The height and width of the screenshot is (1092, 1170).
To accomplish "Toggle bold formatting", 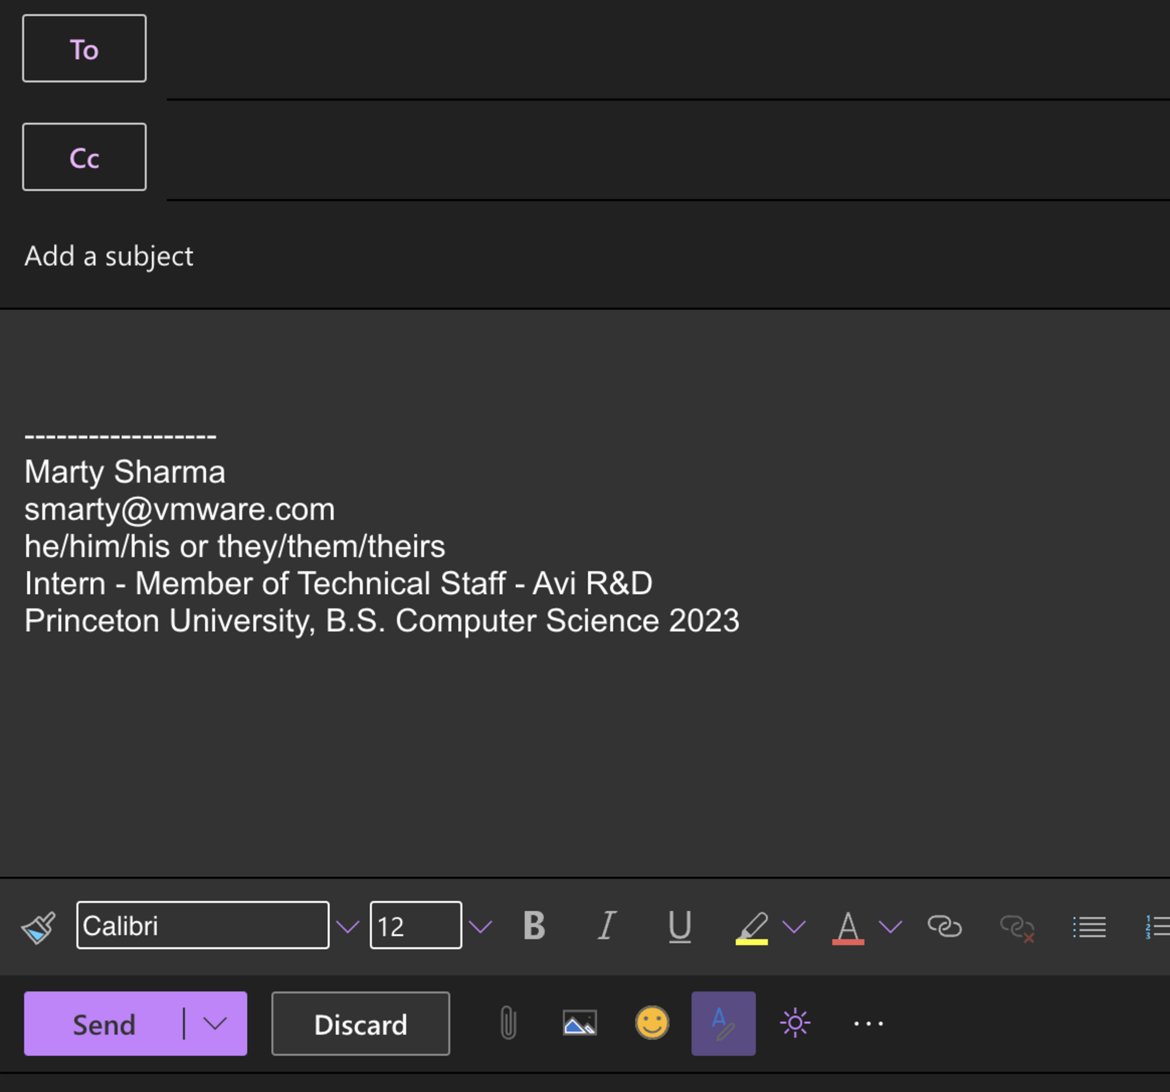I will (534, 926).
